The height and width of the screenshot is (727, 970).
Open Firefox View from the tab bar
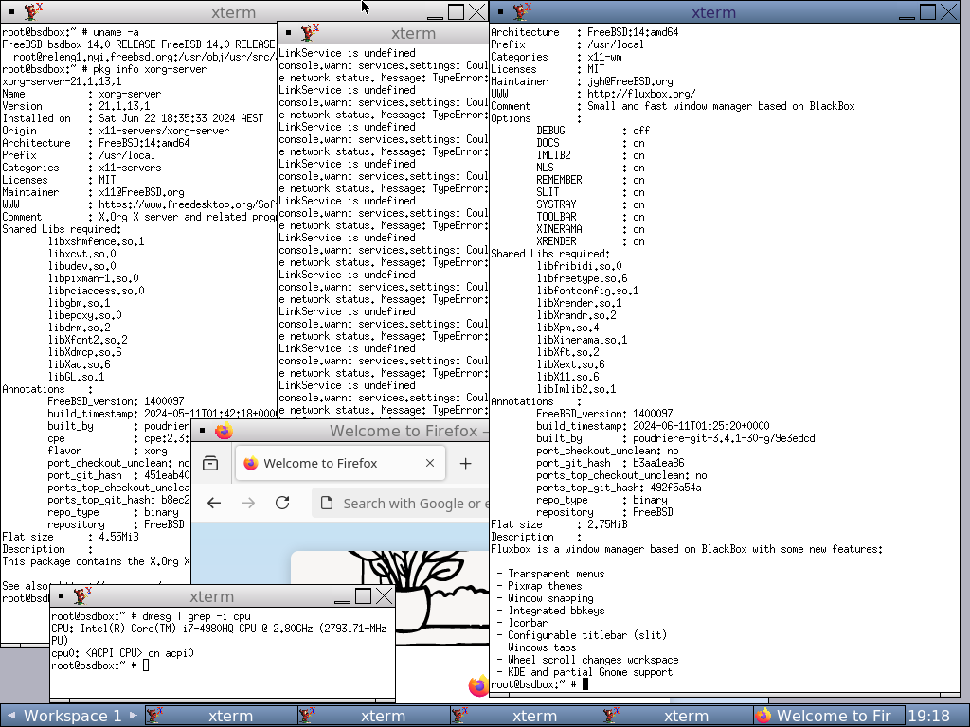(x=210, y=463)
